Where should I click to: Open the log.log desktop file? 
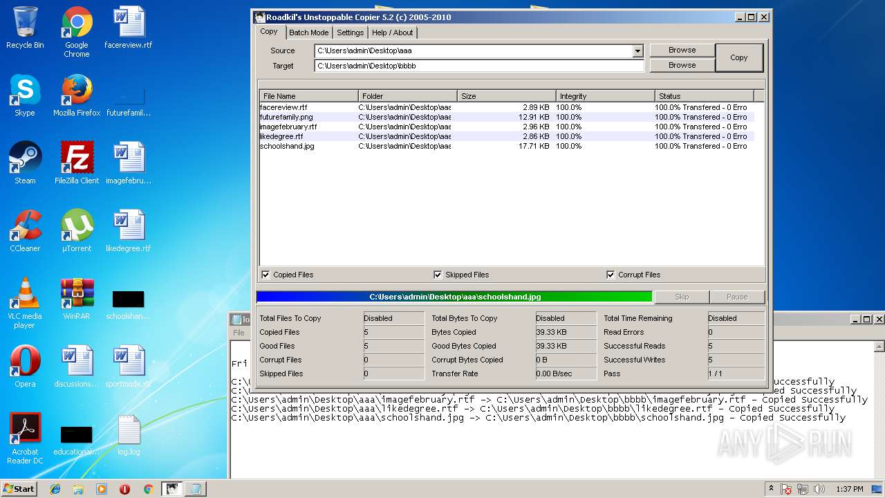coord(129,434)
